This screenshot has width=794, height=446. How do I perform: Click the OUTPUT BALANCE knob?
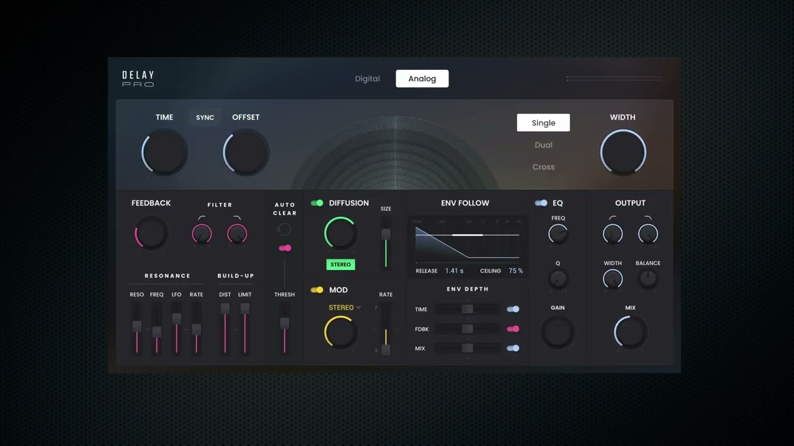[x=648, y=279]
